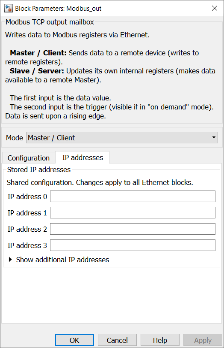Screen dimensions: 224x348
Task: Click the Apply button
Action: click(x=203, y=340)
